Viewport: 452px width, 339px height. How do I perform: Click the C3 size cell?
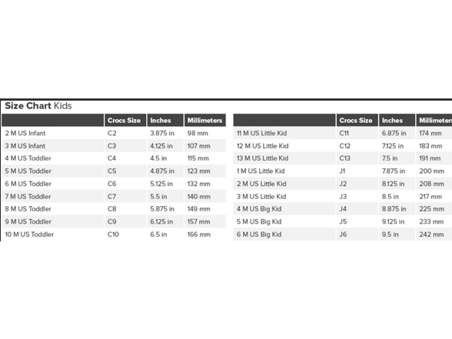tap(125, 146)
